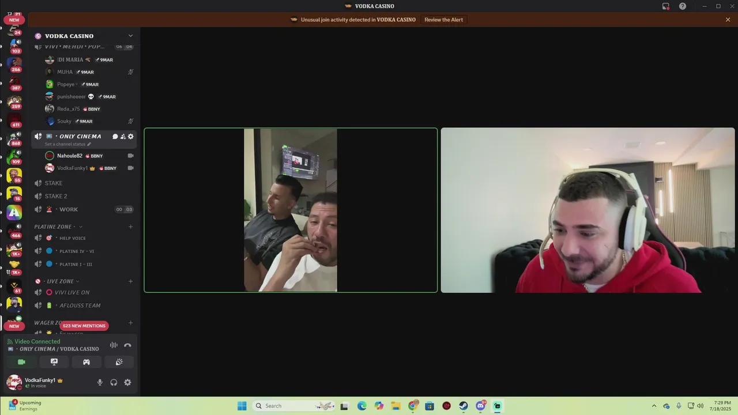Start an activity game controller button
Viewport: 738px width, 415px height.
[86, 362]
